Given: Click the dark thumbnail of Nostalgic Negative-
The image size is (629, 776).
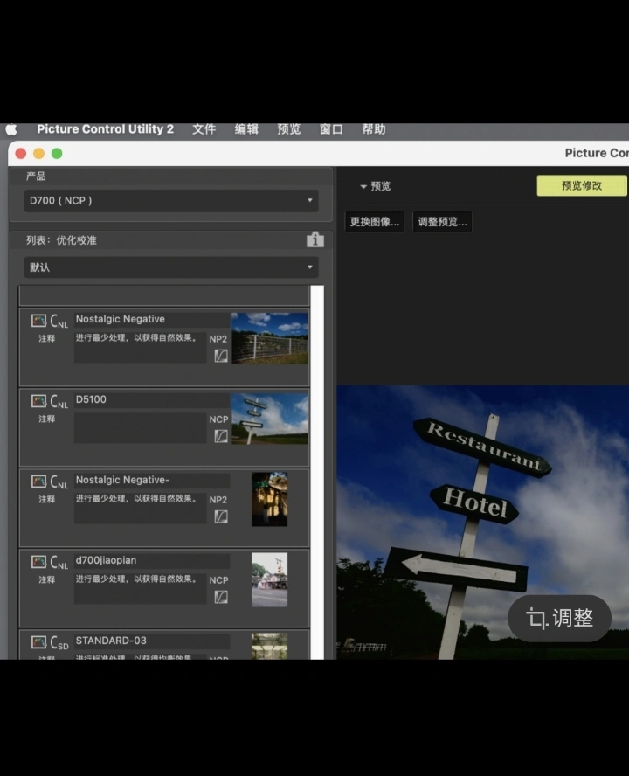Looking at the screenshot, I should [269, 499].
